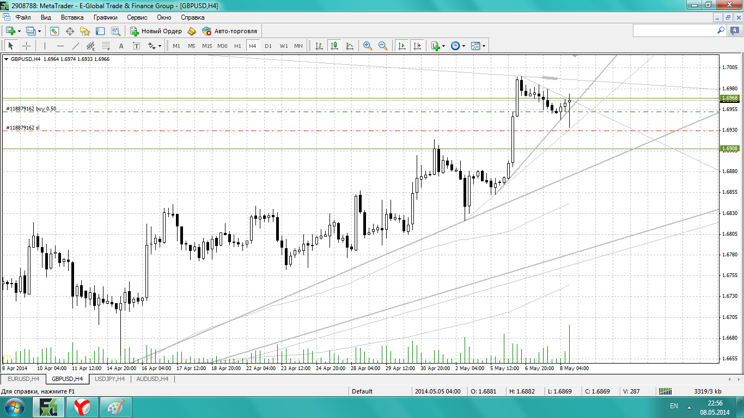Image resolution: width=744 pixels, height=418 pixels.
Task: Open the Файл menu
Action: [x=23, y=17]
